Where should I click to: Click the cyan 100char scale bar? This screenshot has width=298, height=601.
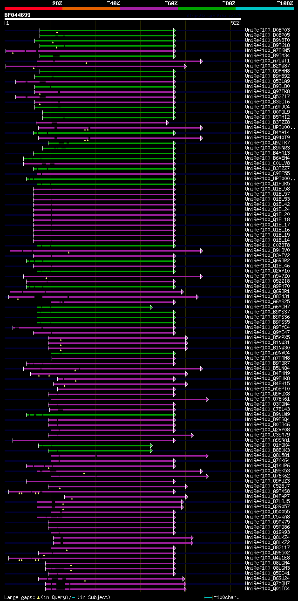click(208, 597)
